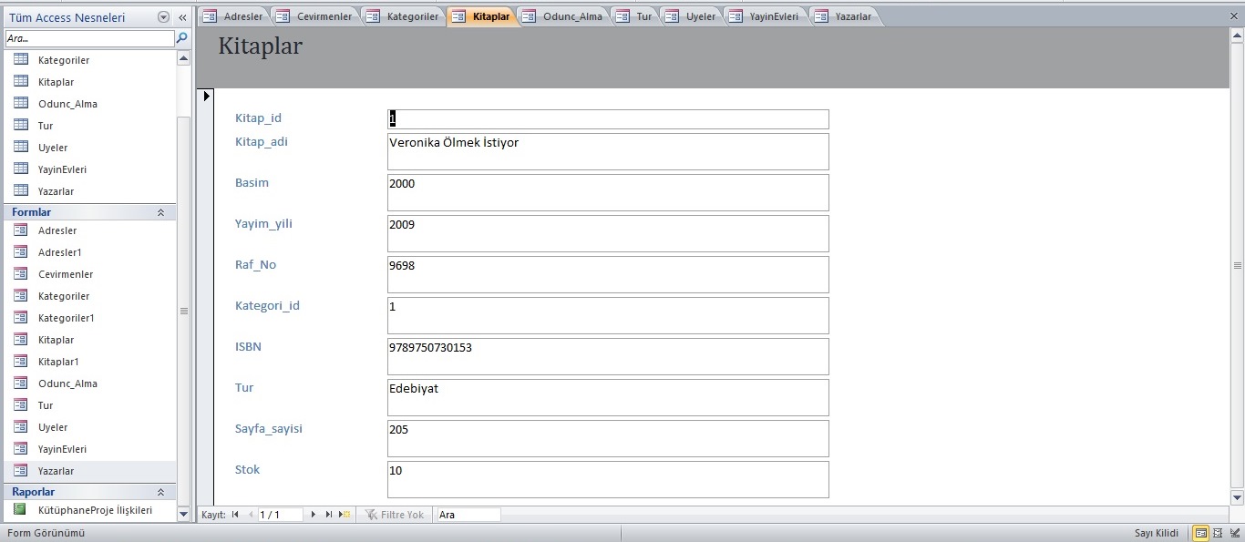1245x542 pixels.
Task: Create a new blank record
Action: (x=345, y=515)
